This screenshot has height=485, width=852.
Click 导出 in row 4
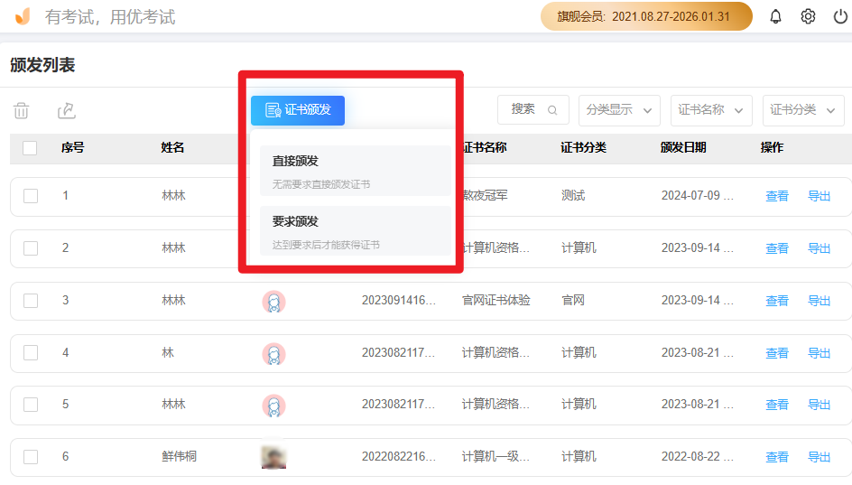pyautogui.click(x=819, y=353)
